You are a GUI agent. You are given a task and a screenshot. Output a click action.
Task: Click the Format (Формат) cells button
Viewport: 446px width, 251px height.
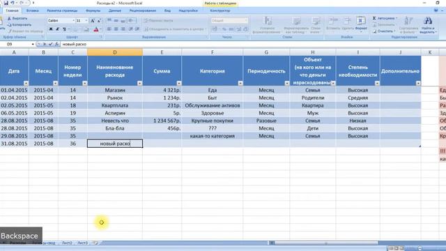[361, 24]
